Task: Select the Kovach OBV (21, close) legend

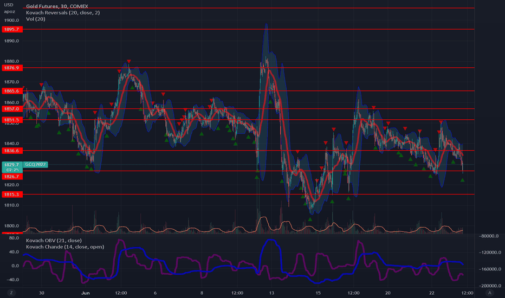Action: (x=54, y=241)
